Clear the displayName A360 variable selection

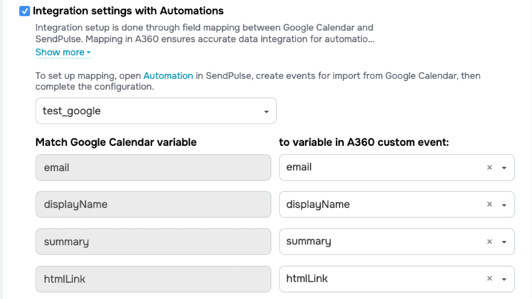[489, 204]
